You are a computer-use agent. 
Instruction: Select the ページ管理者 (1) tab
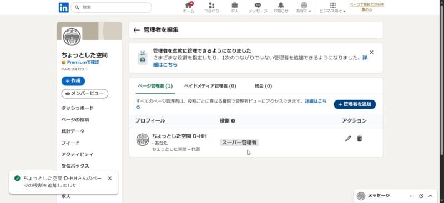click(155, 86)
